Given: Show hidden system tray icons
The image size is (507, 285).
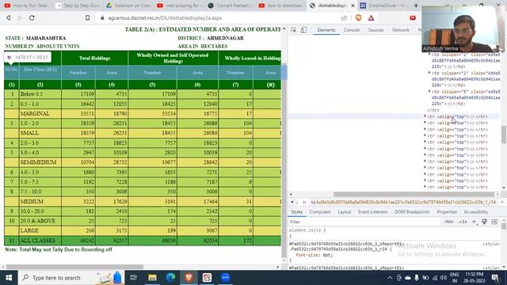Looking at the screenshot, I should (390, 278).
